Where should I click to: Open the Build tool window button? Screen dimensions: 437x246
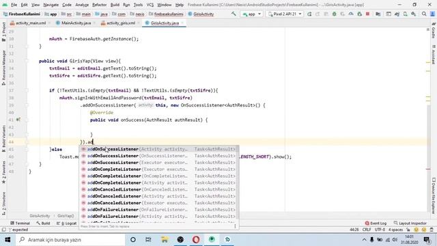[x=43, y=223]
